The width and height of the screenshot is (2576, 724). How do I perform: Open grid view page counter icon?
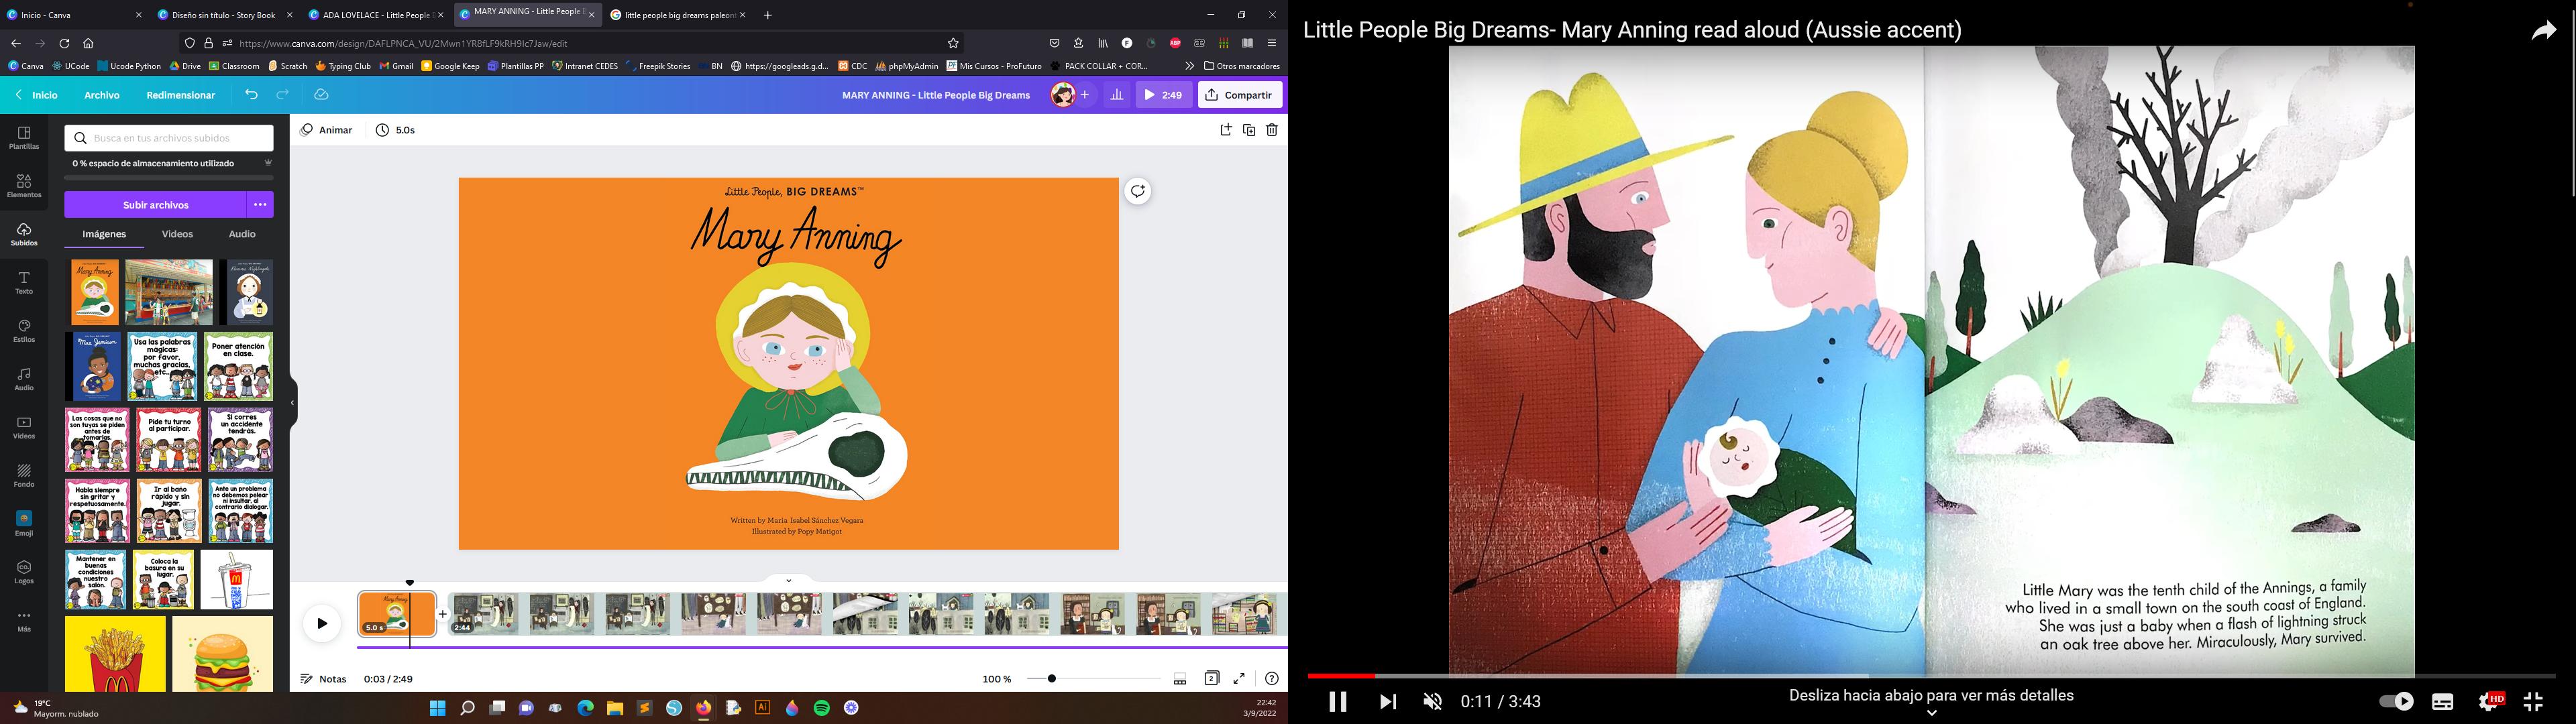click(1211, 678)
